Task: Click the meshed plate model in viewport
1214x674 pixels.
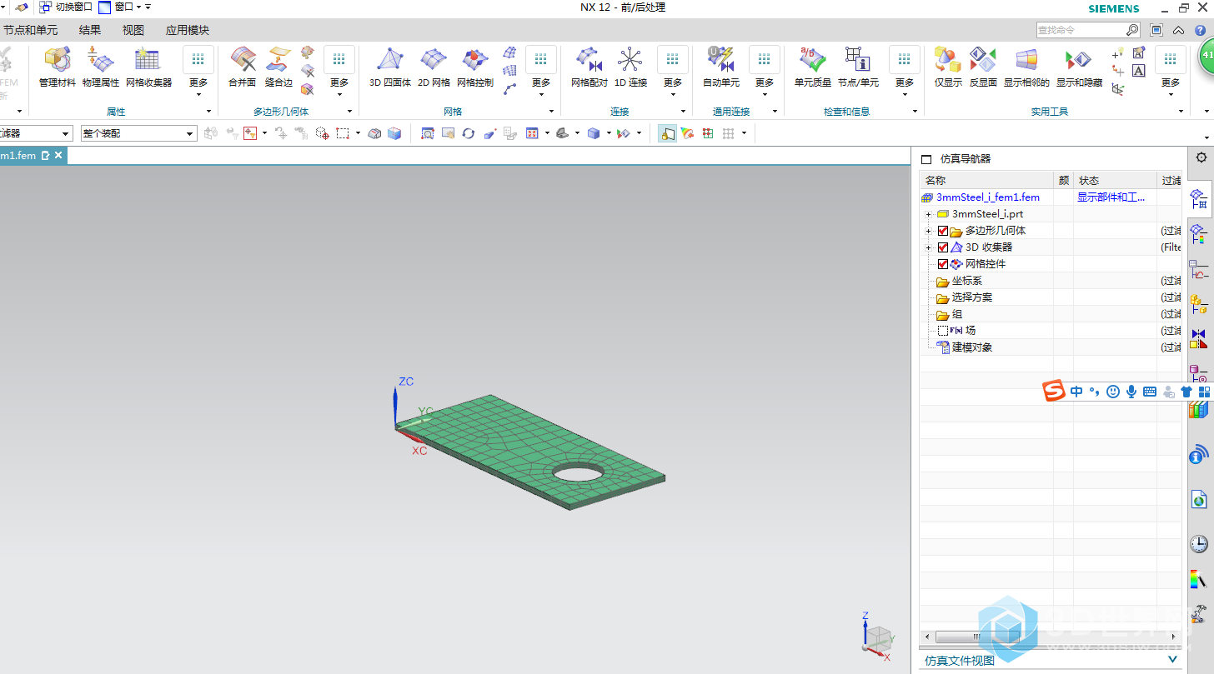Action: (530, 451)
